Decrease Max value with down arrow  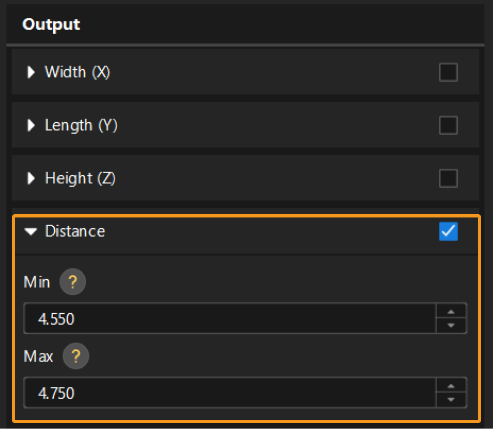tap(451, 400)
